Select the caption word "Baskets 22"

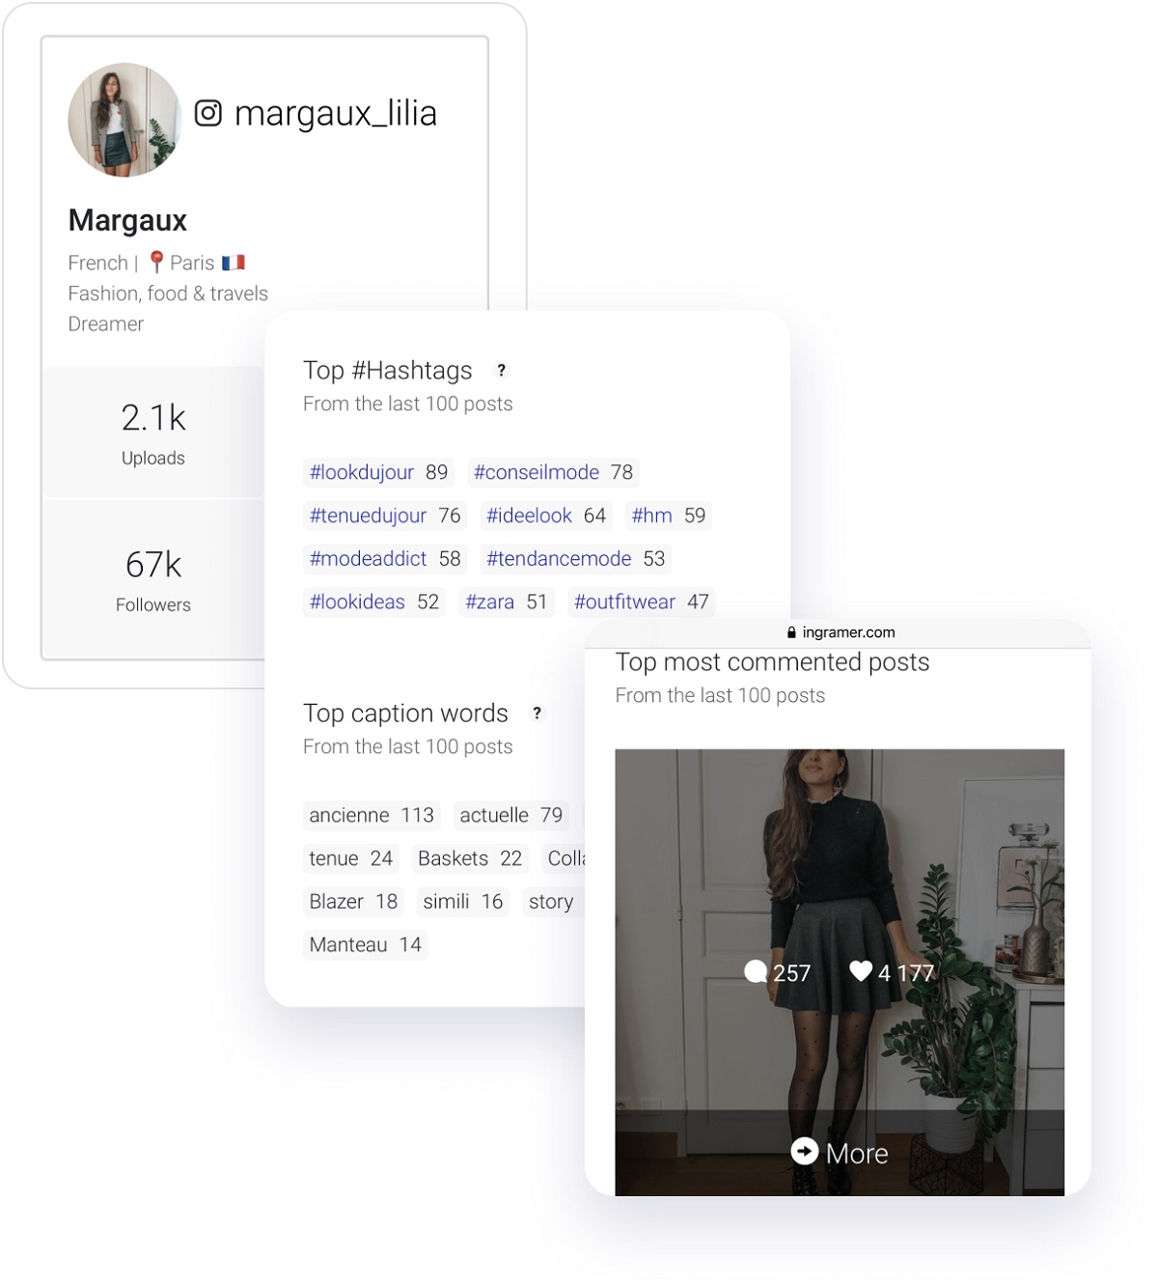(x=470, y=858)
